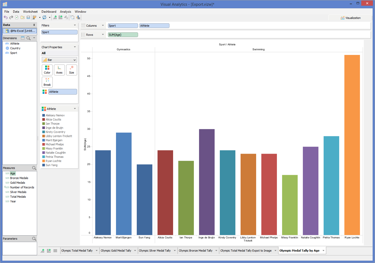Click the colored squares icon beside the Athlete pill
Screen dimensions: 375x263
click(x=45, y=92)
